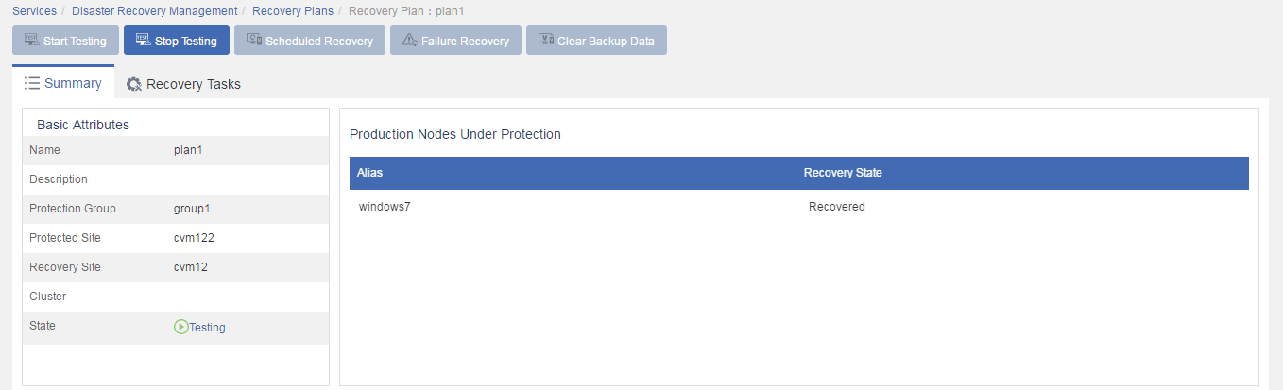Go to Disaster Recovery Management breadcrumb
The height and width of the screenshot is (390, 1283).
[x=155, y=11]
